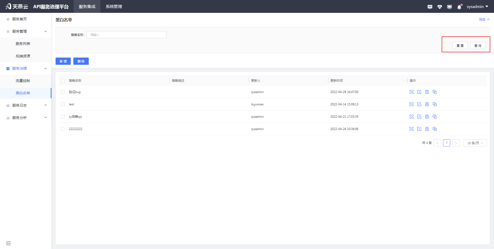494x249 pixels.
Task: Edit the test policy row
Action: (x=419, y=104)
